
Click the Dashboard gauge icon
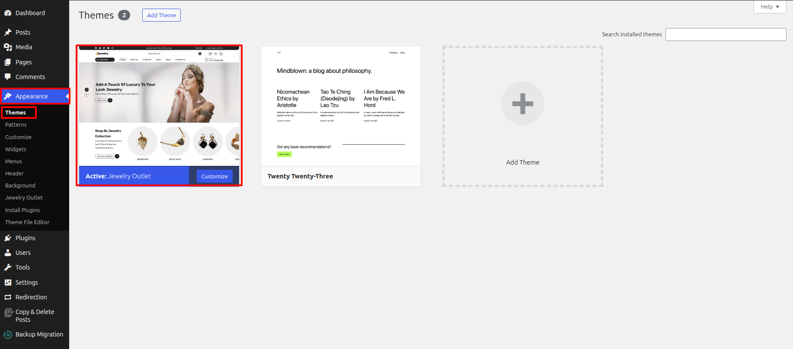pos(8,13)
